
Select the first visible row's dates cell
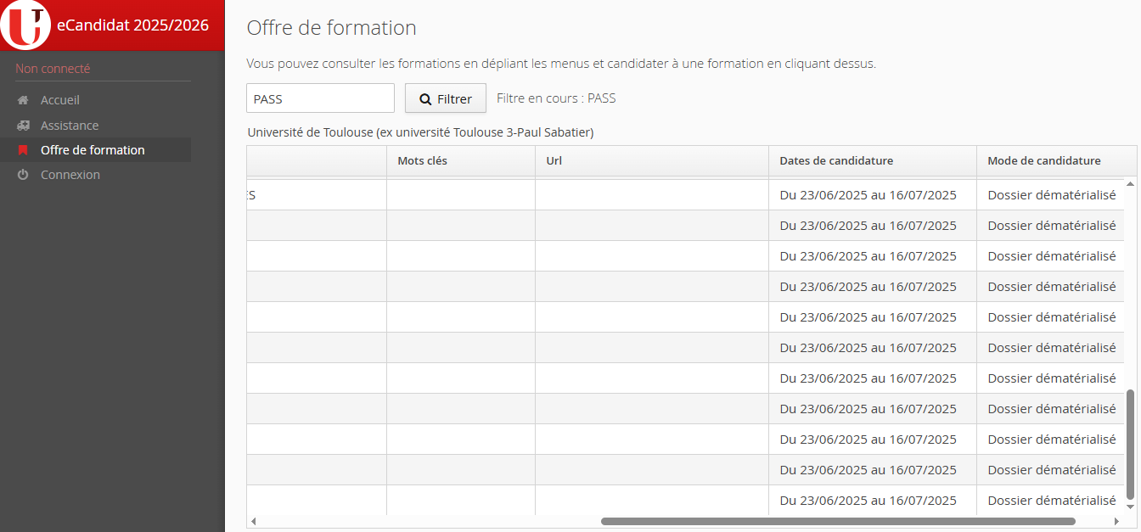point(868,195)
